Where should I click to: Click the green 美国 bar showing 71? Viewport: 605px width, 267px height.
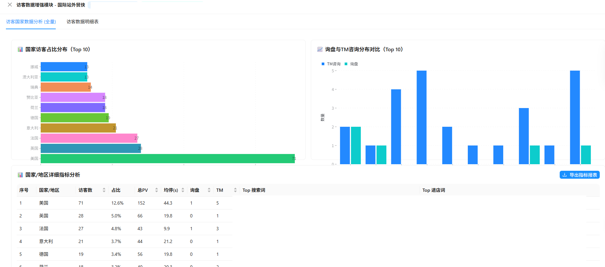167,159
